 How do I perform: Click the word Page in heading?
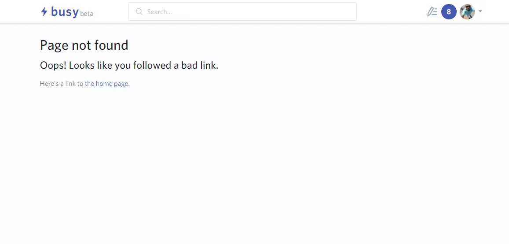[54, 46]
